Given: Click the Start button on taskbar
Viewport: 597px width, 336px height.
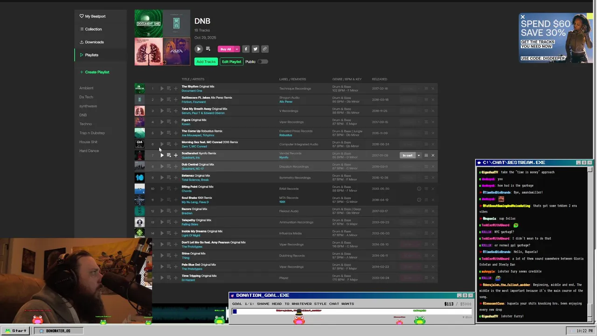Looking at the screenshot, I should pyautogui.click(x=15, y=331).
